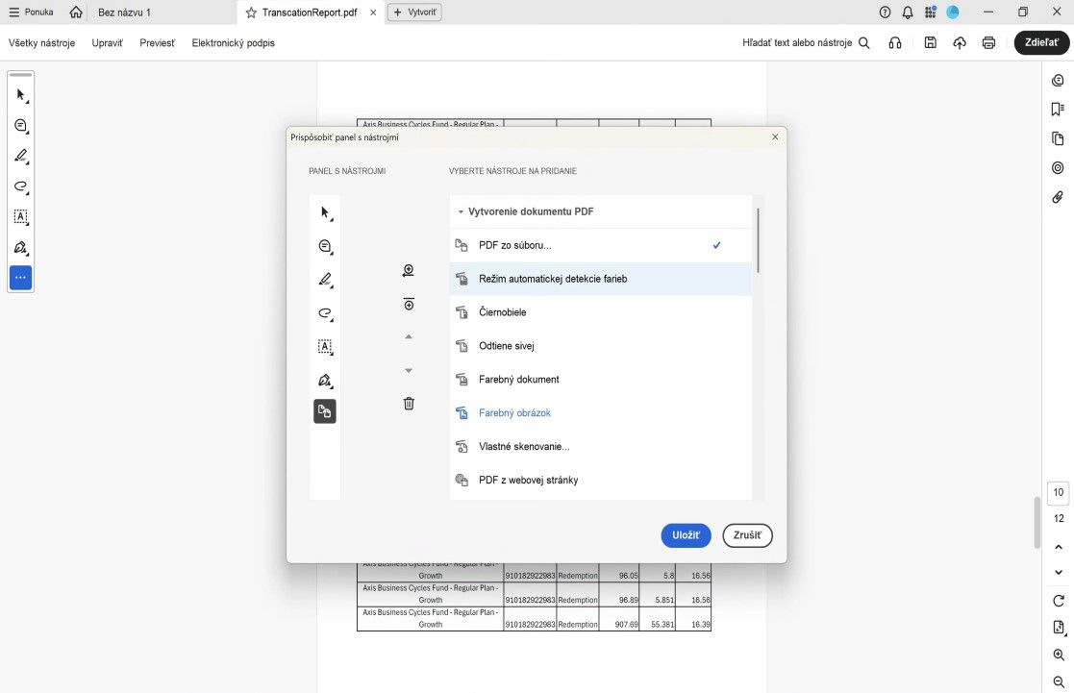The height and width of the screenshot is (693, 1074).
Task: Choose the freehand draw tool in left toolbar
Action: coord(20,186)
